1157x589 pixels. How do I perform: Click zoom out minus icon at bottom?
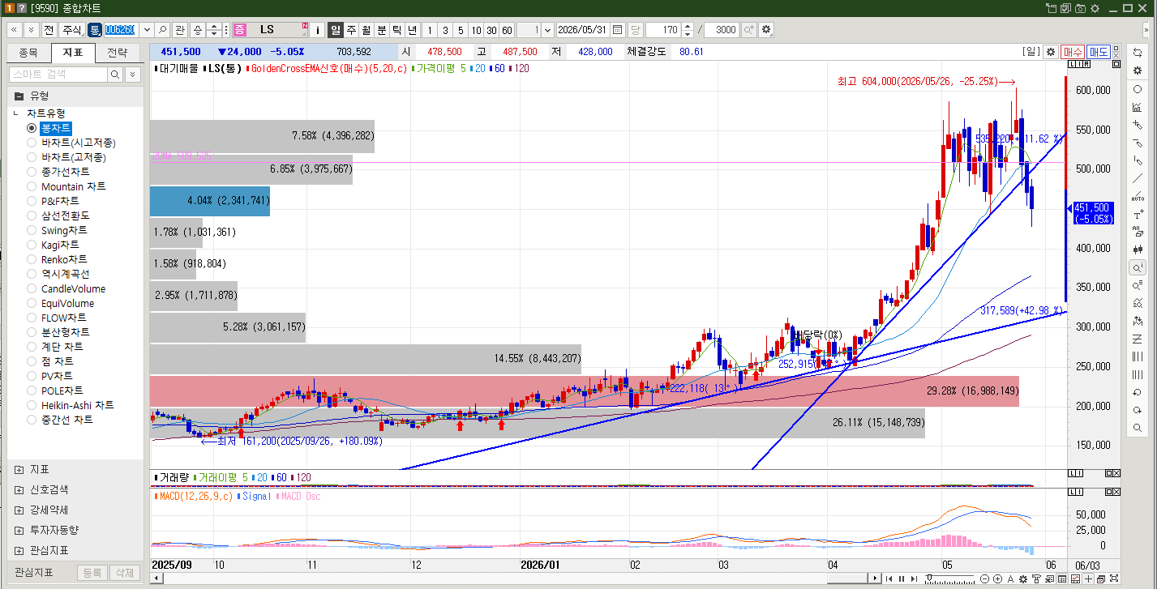tap(984, 578)
